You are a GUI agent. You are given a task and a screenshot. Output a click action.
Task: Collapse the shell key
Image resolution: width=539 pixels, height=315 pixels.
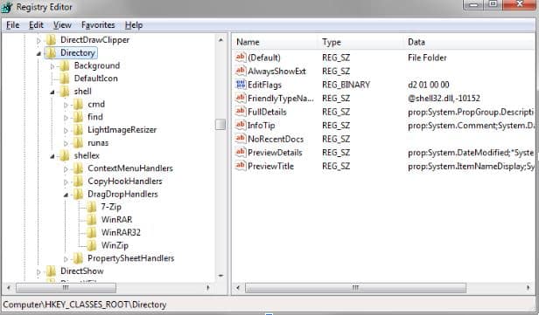[x=52, y=92]
